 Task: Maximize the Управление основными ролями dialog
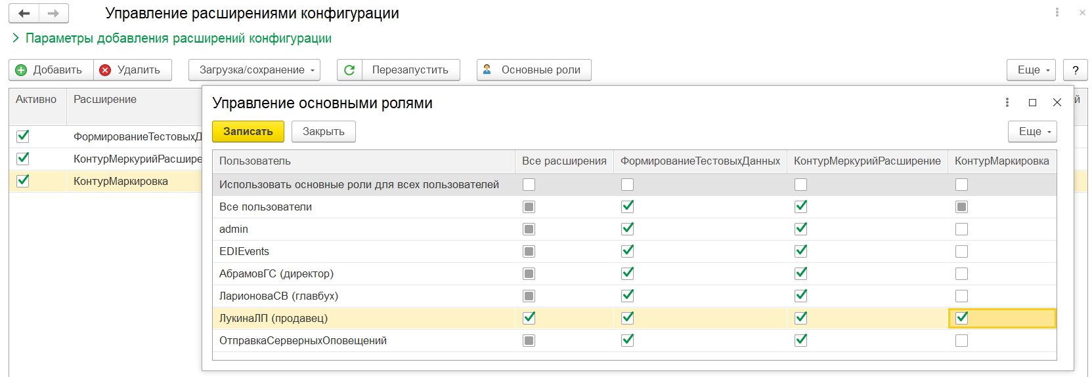pos(1032,102)
